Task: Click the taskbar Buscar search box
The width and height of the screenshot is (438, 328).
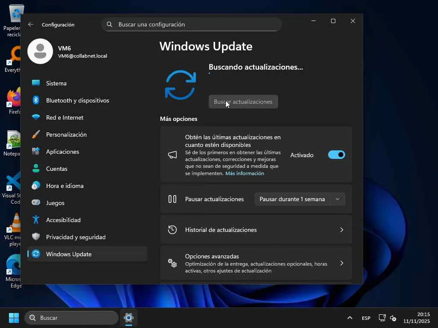Action: pos(71,318)
